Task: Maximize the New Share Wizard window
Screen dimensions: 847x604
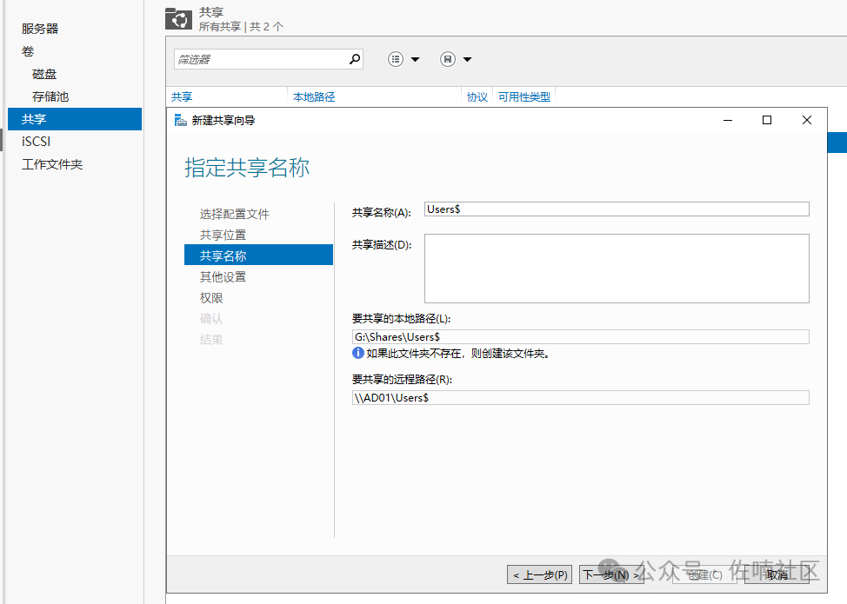Action: pos(766,120)
